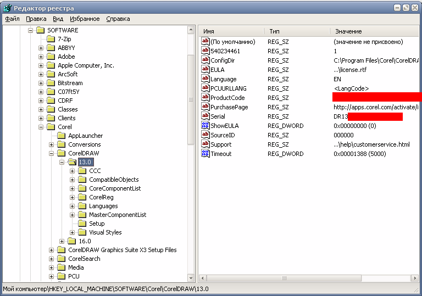Viewport: 422px width, 296px height.
Task: Select the Languages key
Action: click(103, 206)
